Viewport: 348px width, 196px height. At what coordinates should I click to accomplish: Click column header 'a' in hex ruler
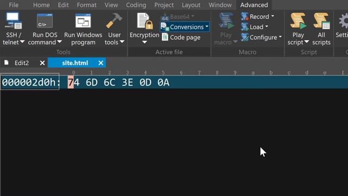tap(253, 72)
